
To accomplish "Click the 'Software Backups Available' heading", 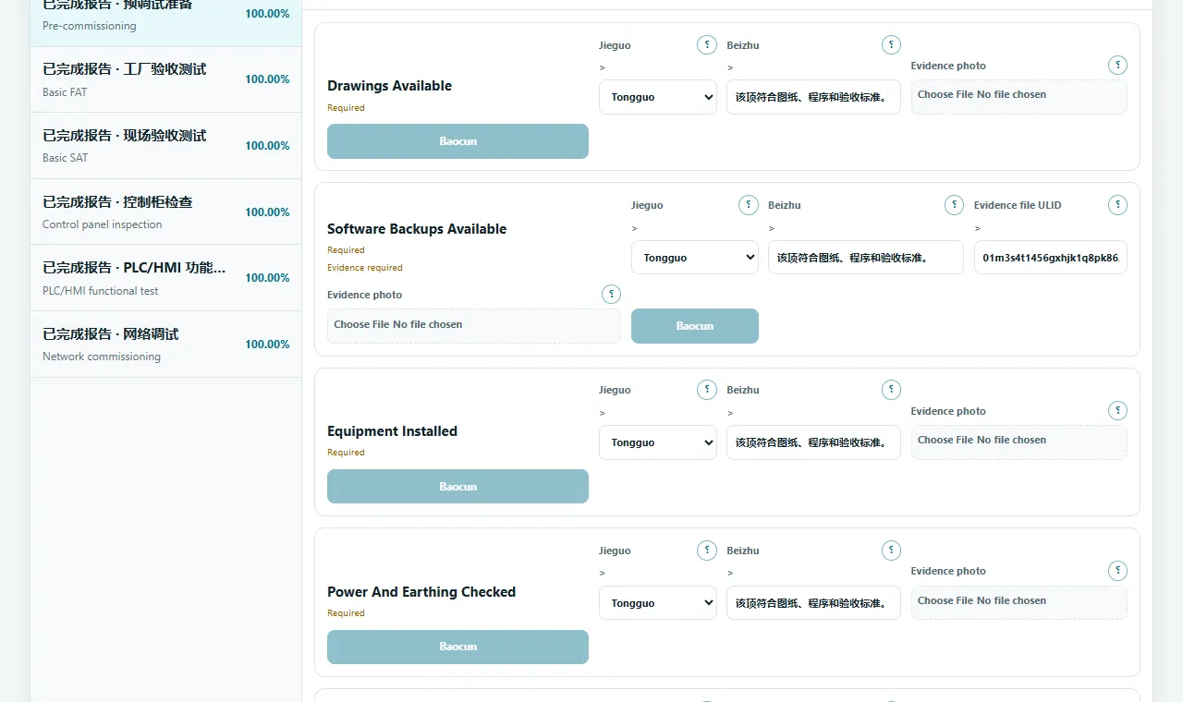I will point(417,229).
